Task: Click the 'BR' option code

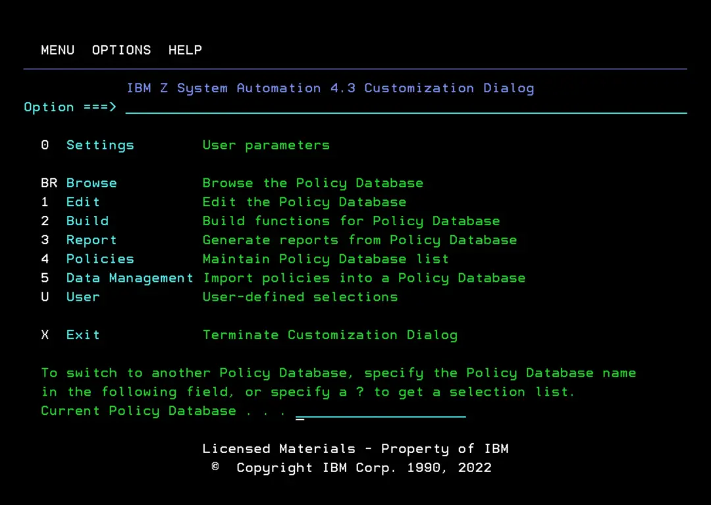Action: pyautogui.click(x=49, y=183)
